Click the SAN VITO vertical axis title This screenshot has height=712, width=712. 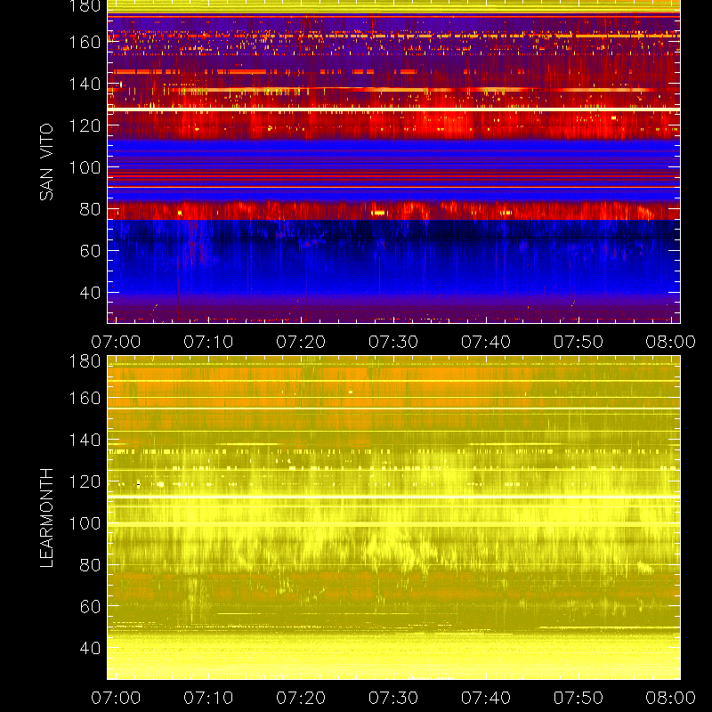(46, 162)
